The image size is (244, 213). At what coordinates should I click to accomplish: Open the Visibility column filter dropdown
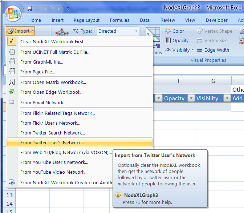[x=227, y=98]
